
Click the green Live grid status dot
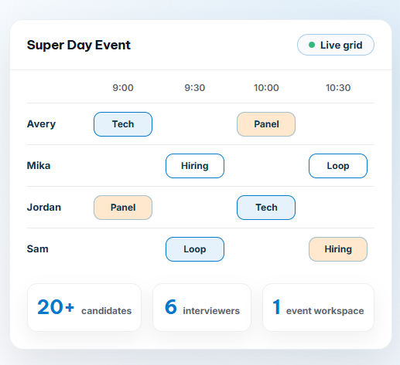tap(312, 45)
